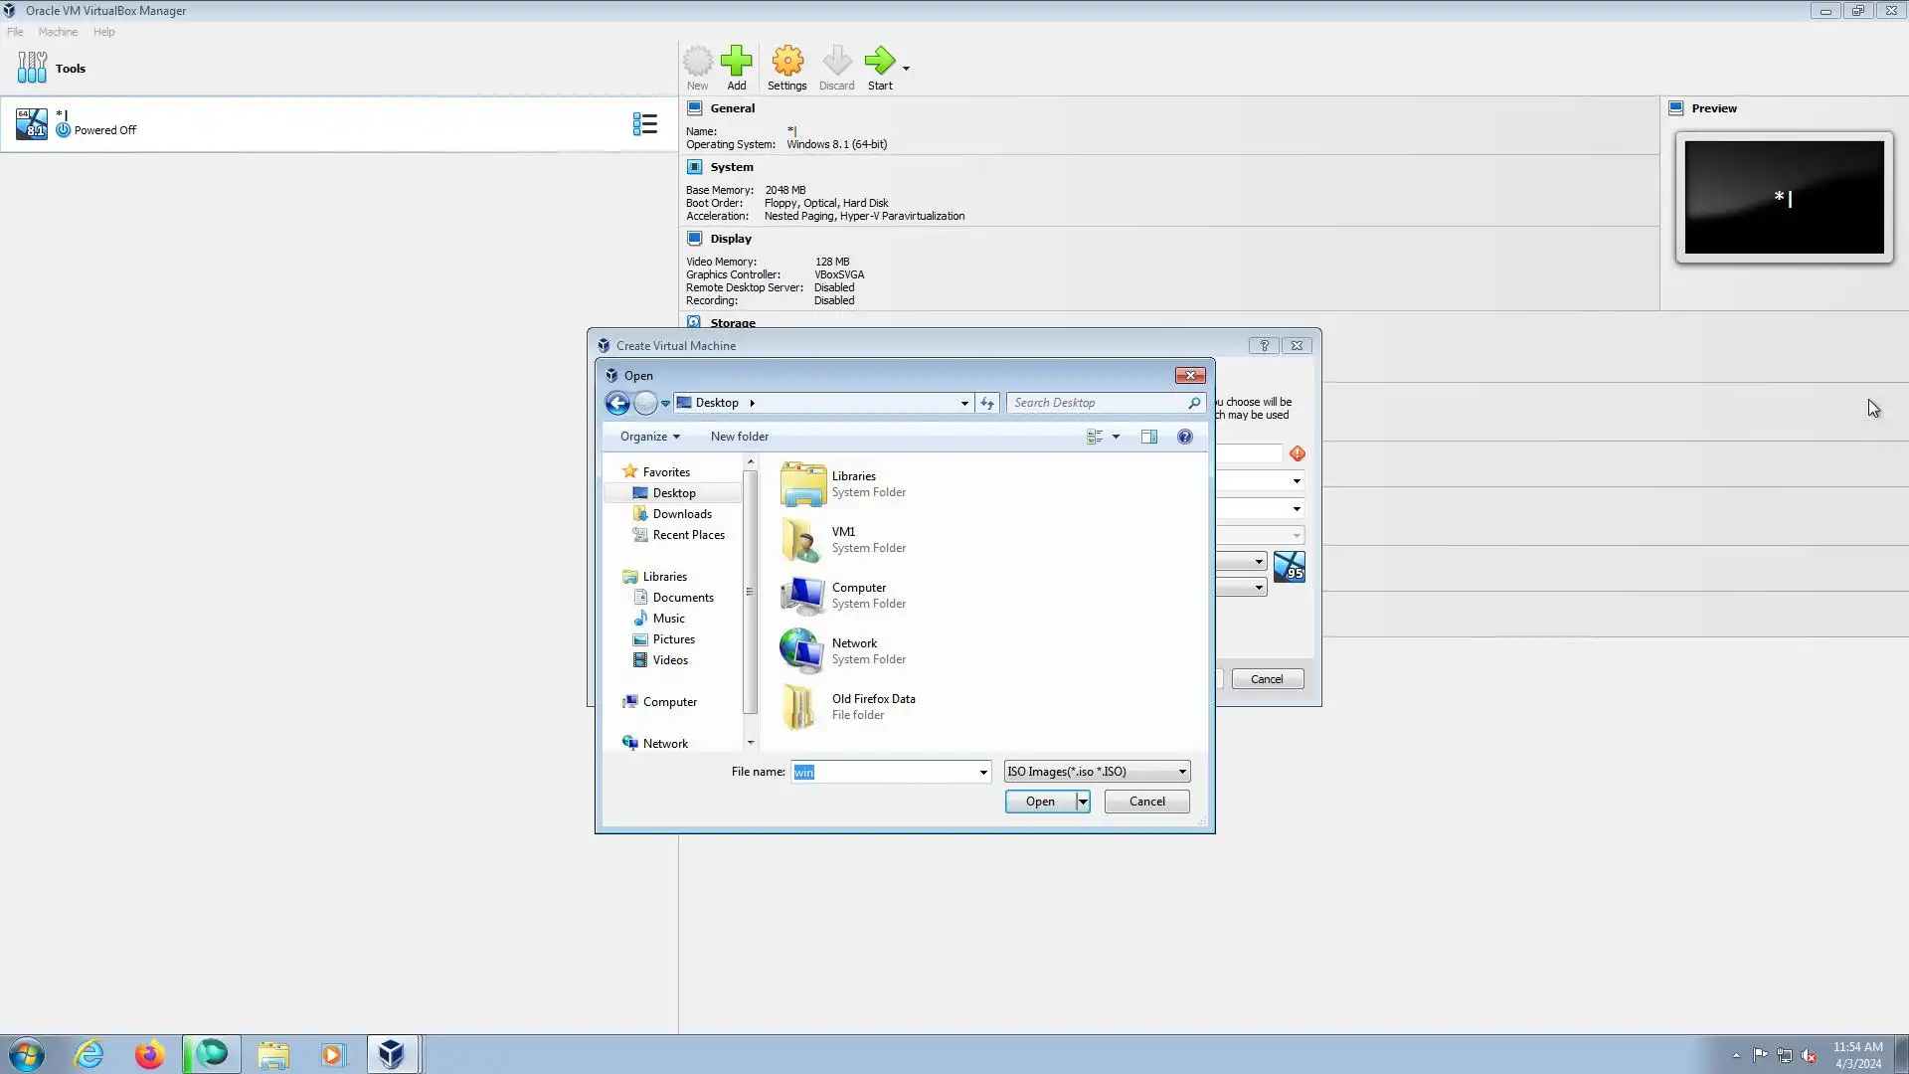Click the Open button
The width and height of the screenshot is (1909, 1074).
coord(1039,802)
